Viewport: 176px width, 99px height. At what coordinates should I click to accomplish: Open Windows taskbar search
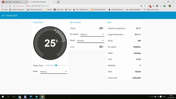[8, 97]
